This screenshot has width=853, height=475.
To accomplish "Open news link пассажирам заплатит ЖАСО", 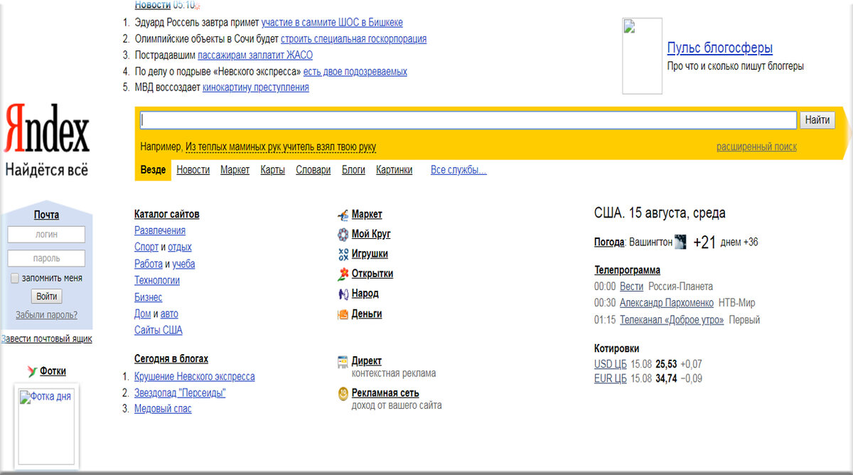I will tap(255, 55).
